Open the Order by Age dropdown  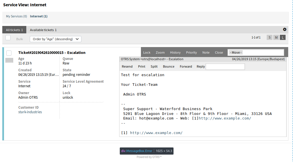(x=55, y=39)
